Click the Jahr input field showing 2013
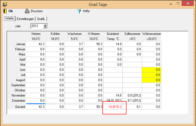This screenshot has width=196, height=126. pyautogui.click(x=37, y=26)
